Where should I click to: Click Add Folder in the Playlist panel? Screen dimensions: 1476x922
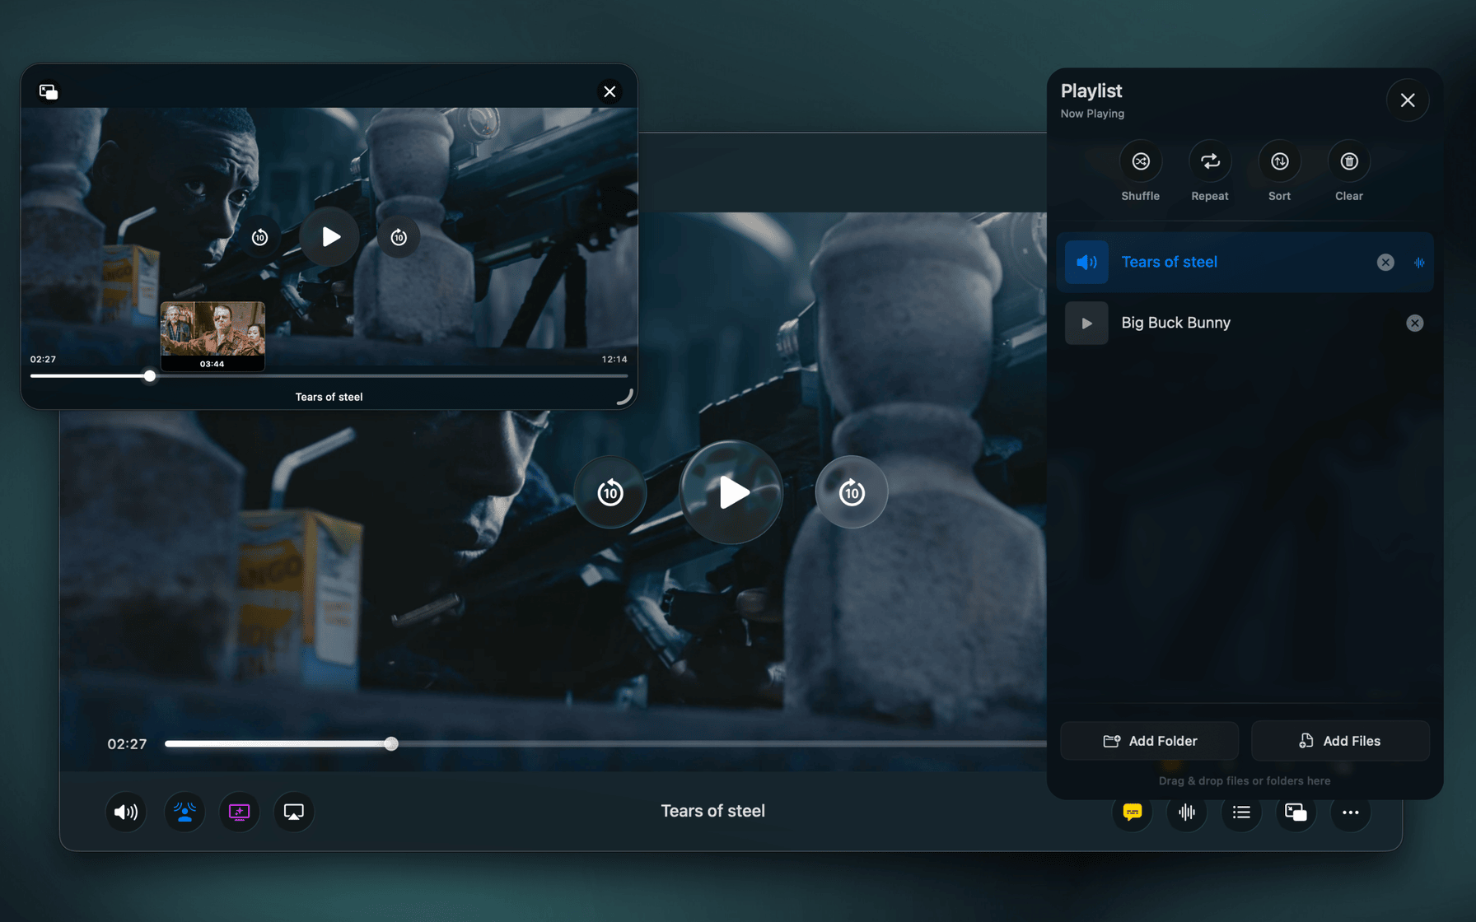1149,740
